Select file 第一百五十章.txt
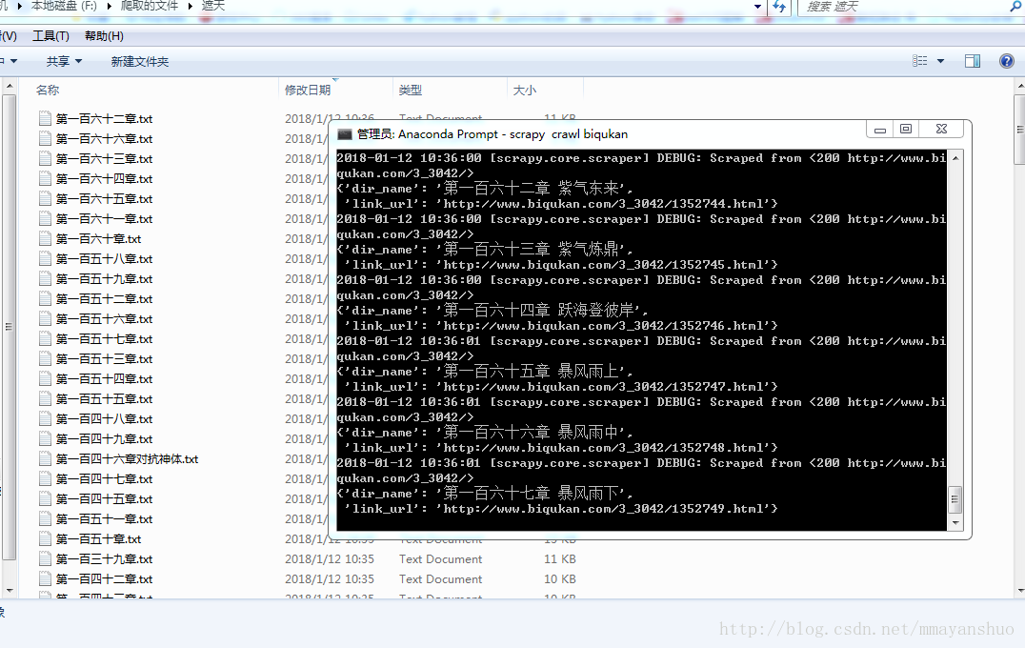1025x648 pixels. pyautogui.click(x=98, y=539)
